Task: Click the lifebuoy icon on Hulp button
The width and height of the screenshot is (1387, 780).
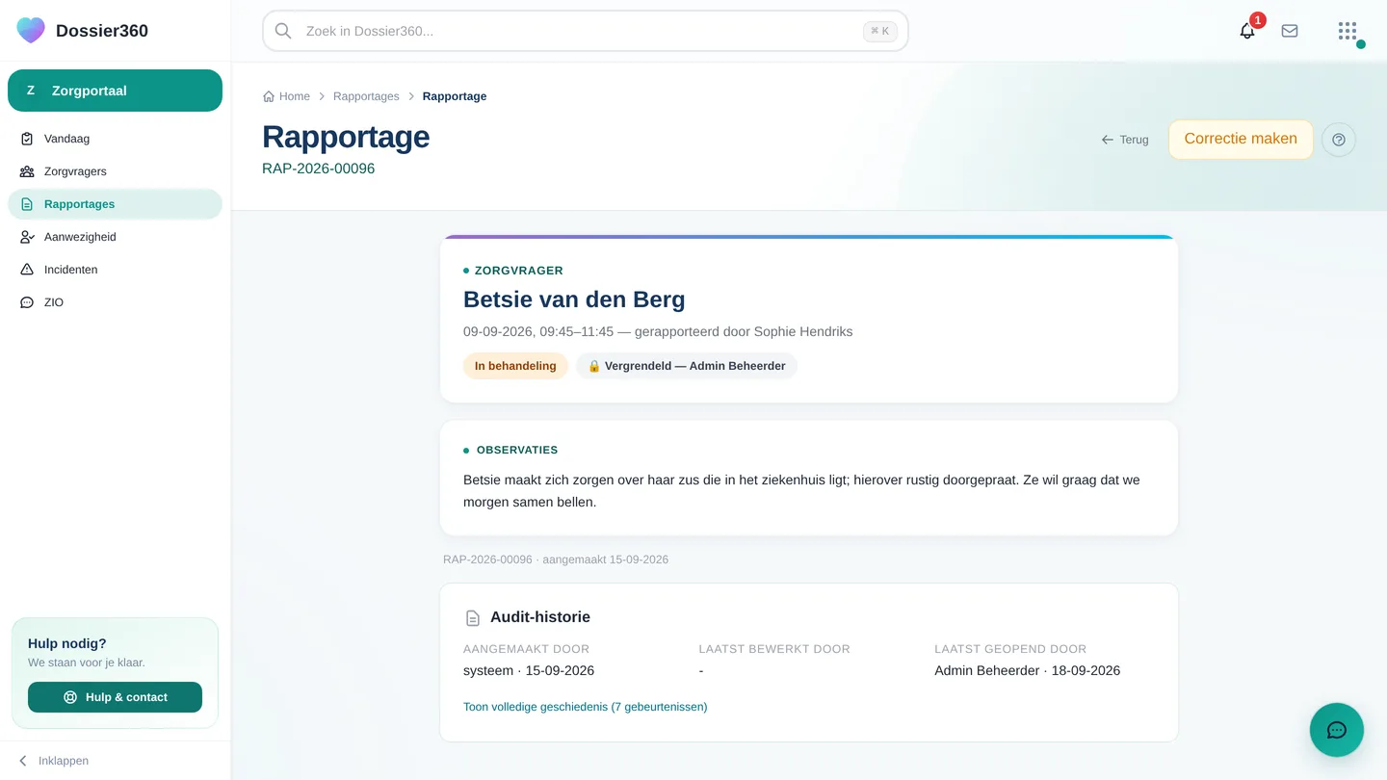Action: click(x=70, y=697)
